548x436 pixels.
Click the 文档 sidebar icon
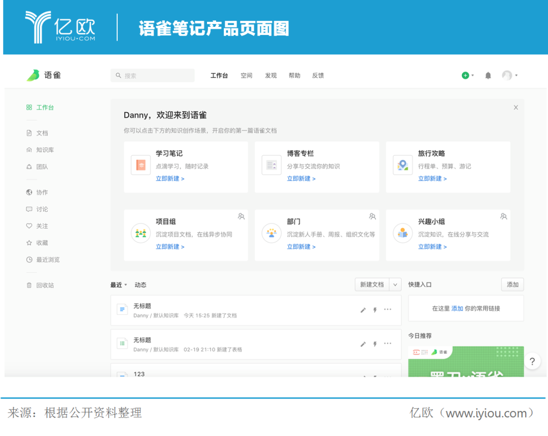pyautogui.click(x=29, y=133)
